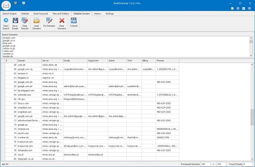Click the Save Emails floppy disk icon
Viewport: 255px width, 167px height.
[x=15, y=20]
